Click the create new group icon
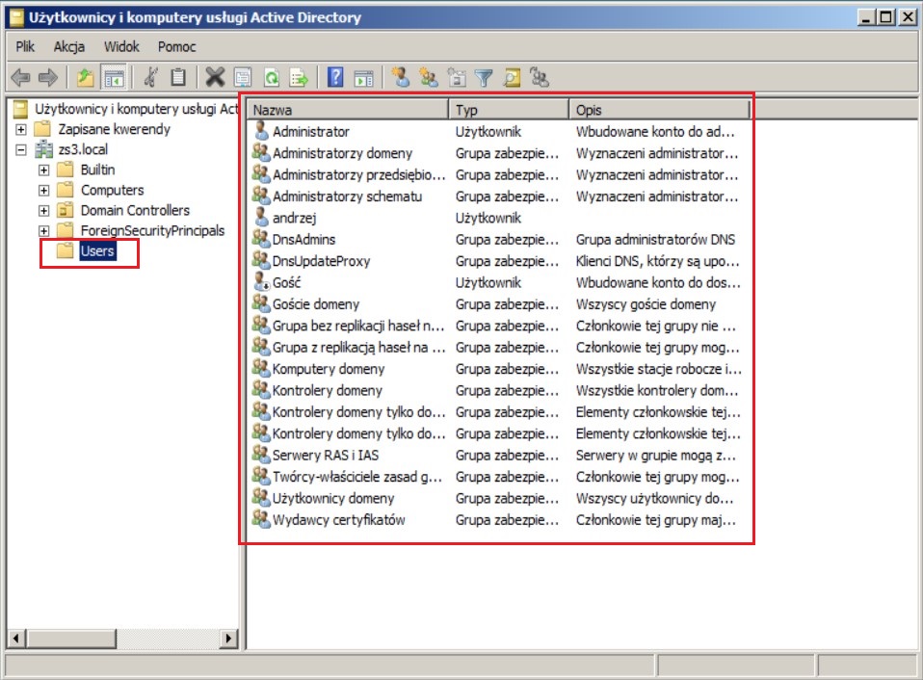The height and width of the screenshot is (680, 923). point(429,77)
